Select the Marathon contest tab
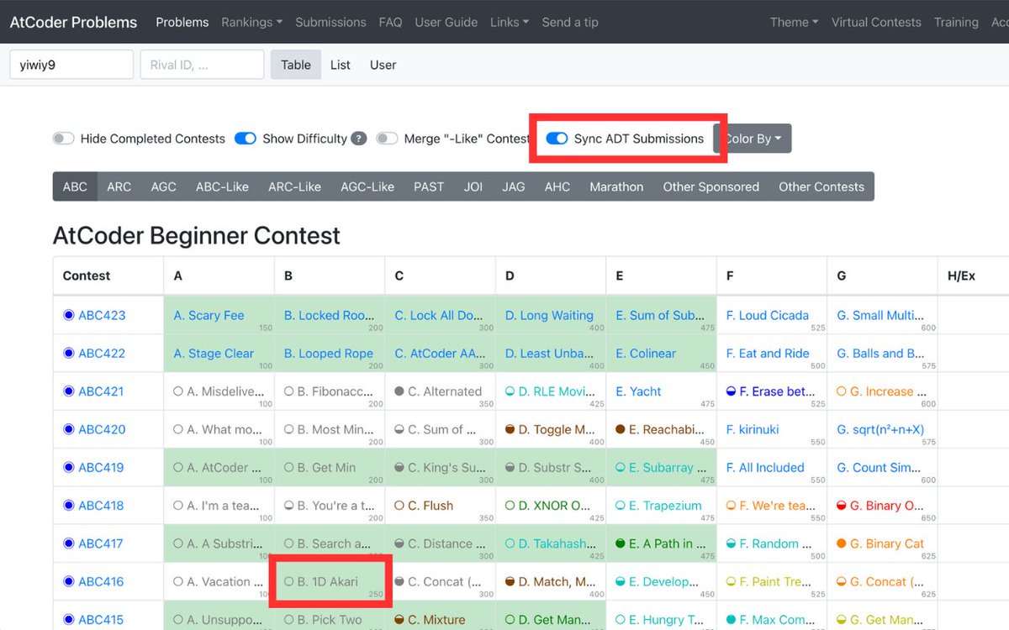 [x=616, y=186]
